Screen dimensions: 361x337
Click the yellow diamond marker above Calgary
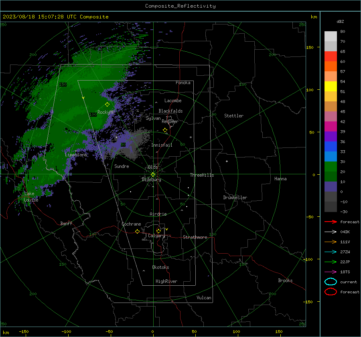point(158,231)
